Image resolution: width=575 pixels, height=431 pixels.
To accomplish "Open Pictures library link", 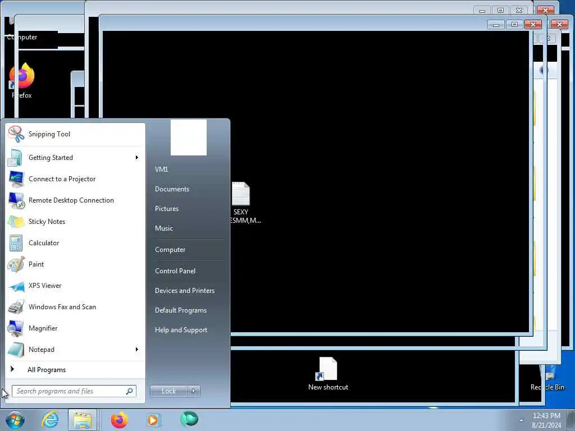I will coord(188,209).
